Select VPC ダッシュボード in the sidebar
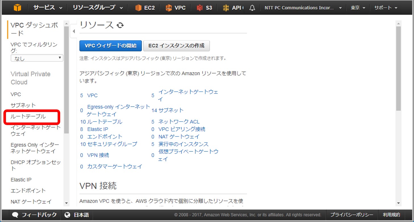This screenshot has height=222, width=414. tap(34, 29)
